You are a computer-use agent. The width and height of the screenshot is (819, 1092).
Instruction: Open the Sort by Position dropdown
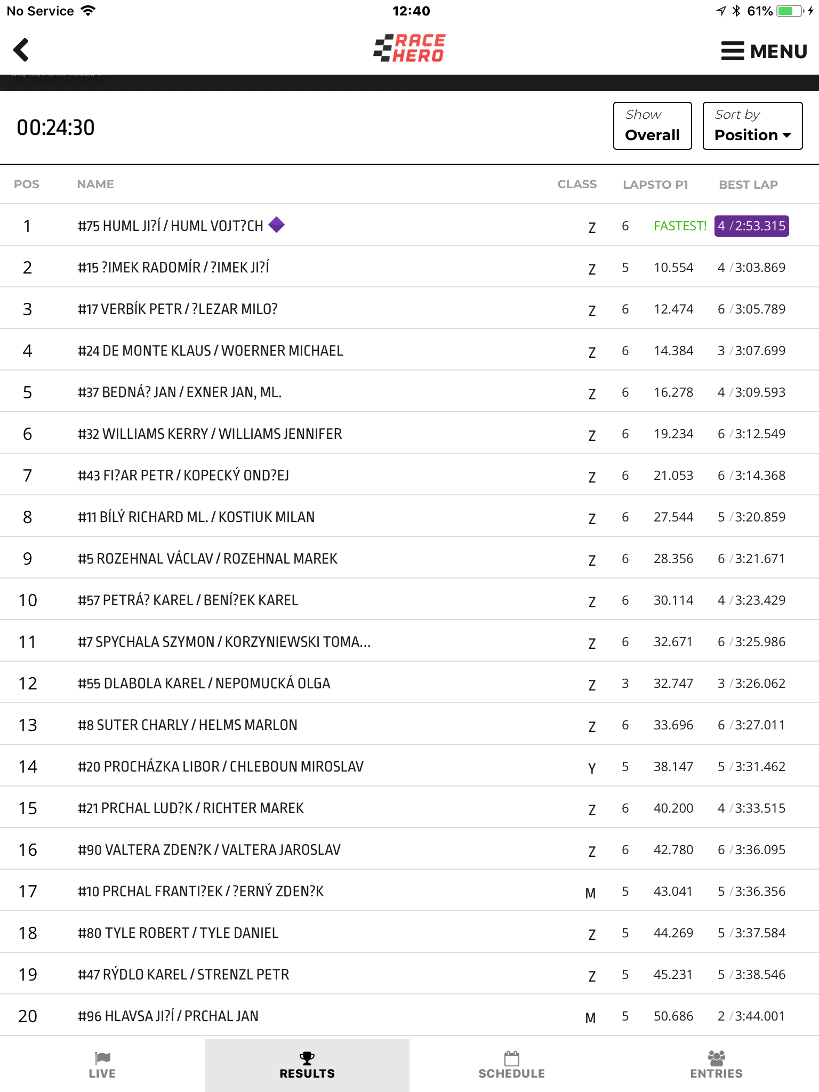tap(752, 126)
